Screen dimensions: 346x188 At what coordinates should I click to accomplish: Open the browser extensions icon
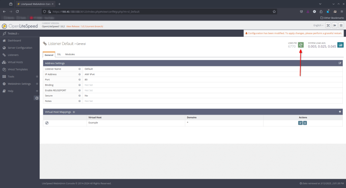[321, 11]
